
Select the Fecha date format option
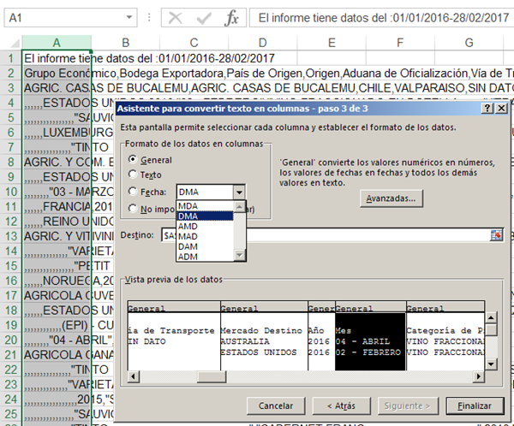(x=132, y=192)
